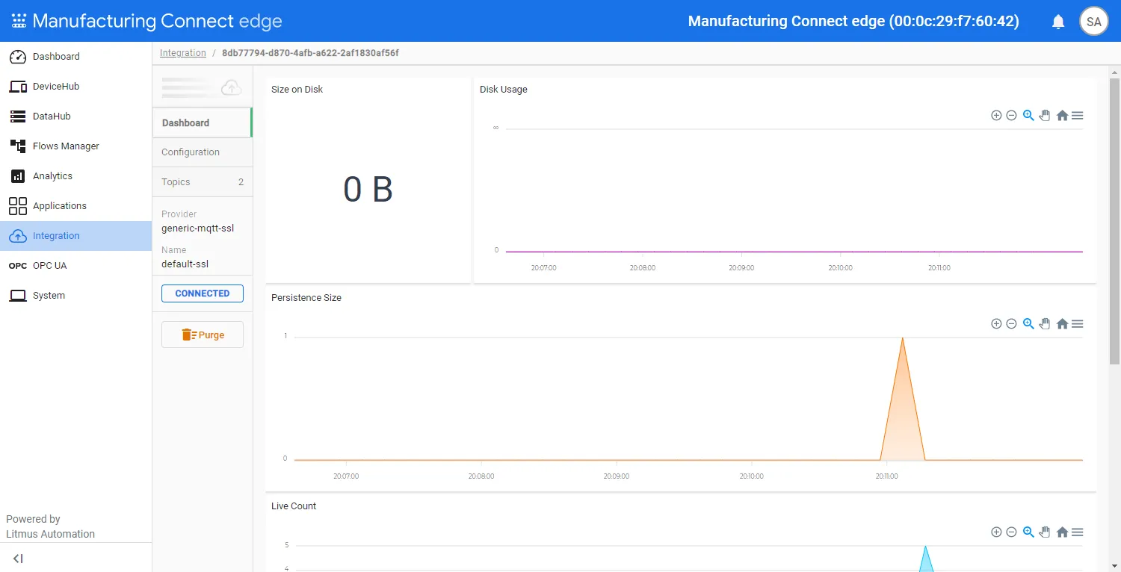
Task: Click the System laptop icon
Action: click(18, 296)
